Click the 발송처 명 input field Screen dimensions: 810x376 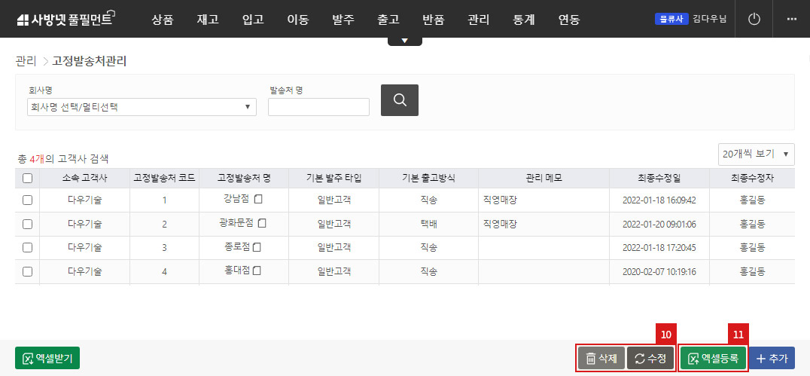click(x=318, y=107)
